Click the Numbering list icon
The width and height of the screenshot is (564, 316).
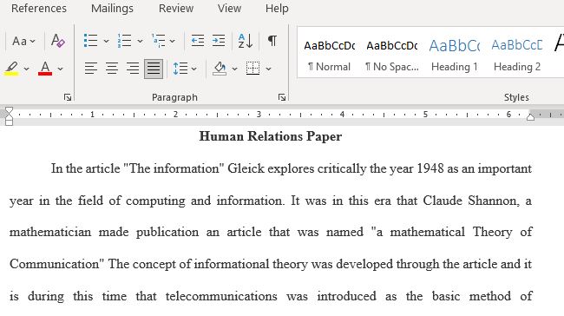124,41
